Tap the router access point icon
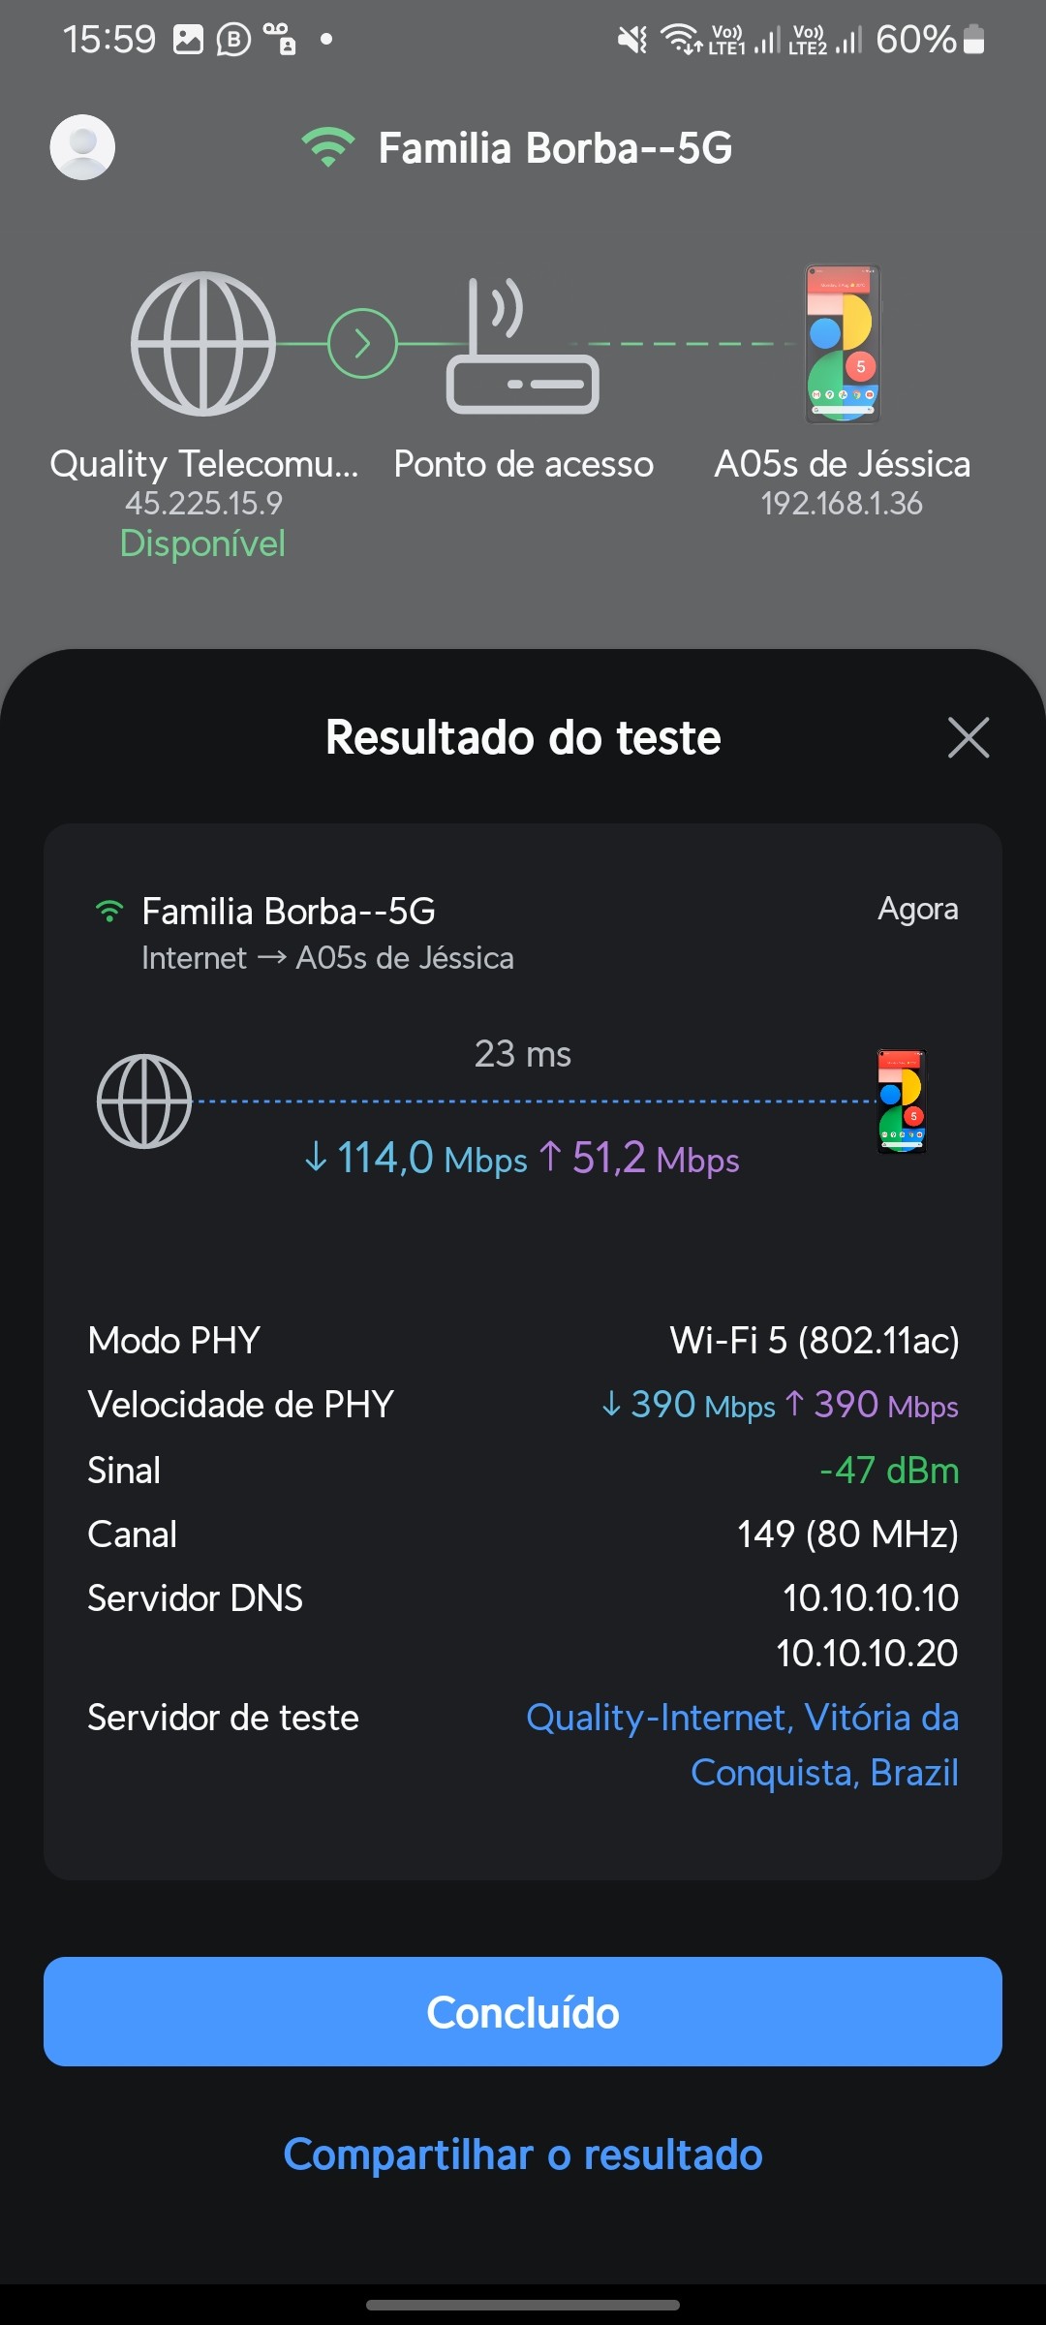1046x2325 pixels. 522,349
